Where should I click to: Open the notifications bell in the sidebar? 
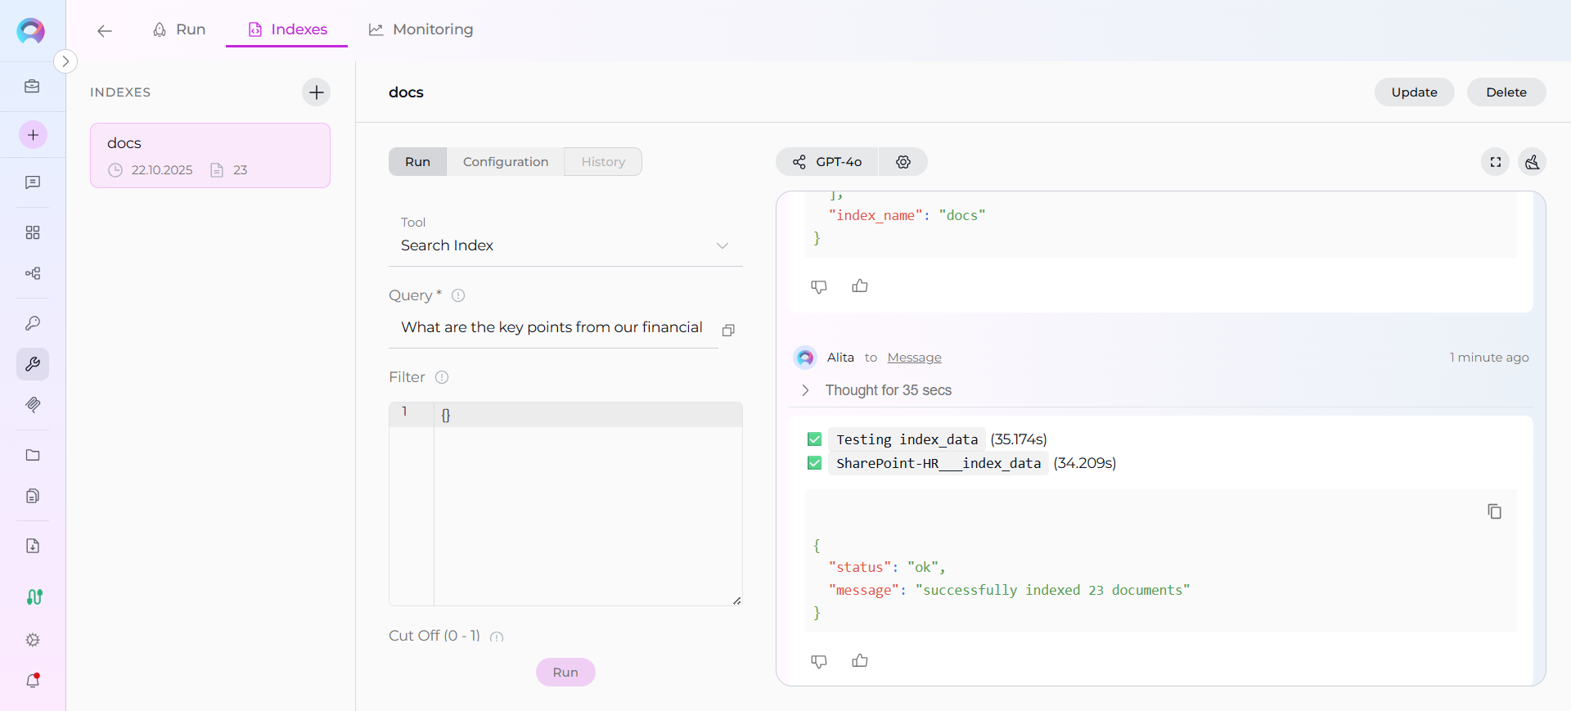point(33,680)
